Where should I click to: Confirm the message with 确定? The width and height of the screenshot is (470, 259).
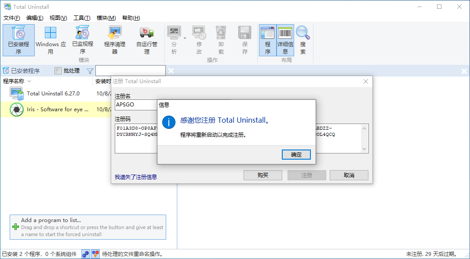(296, 155)
